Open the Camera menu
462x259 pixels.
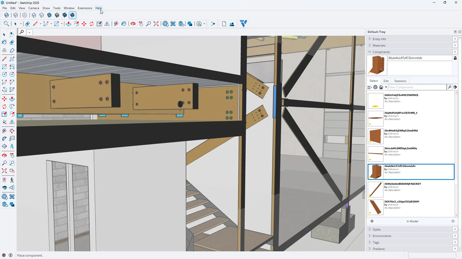coord(33,8)
